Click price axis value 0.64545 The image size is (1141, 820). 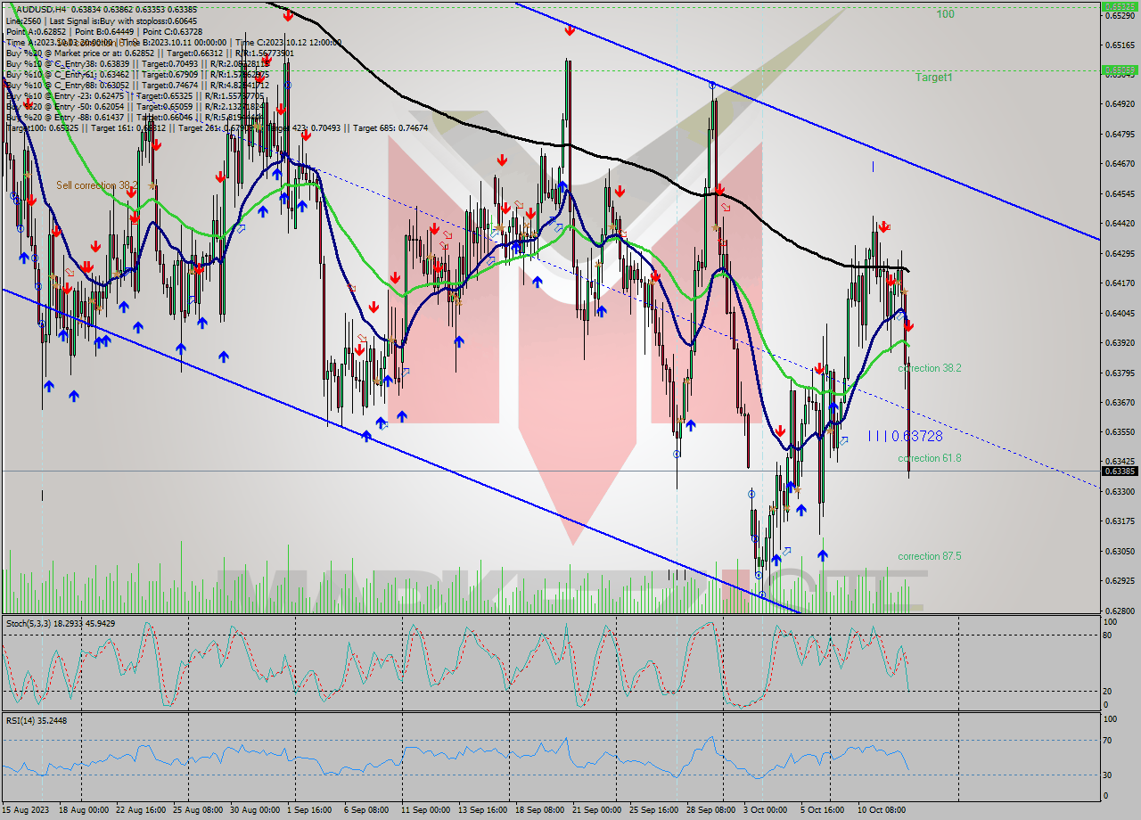1120,193
